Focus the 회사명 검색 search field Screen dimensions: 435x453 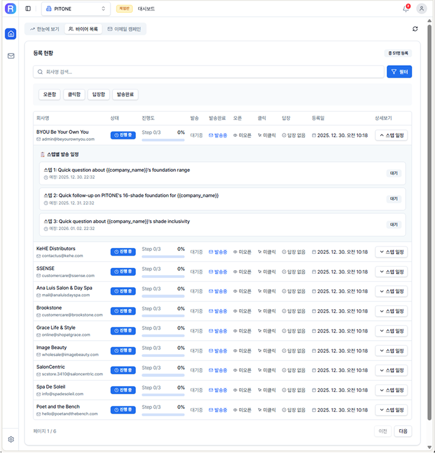(209, 72)
